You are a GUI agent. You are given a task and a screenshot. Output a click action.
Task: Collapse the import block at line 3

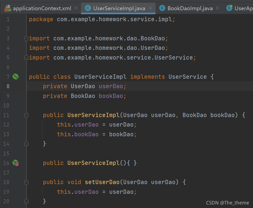26,39
